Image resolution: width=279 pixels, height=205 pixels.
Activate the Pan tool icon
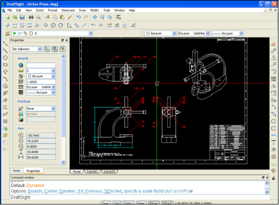pos(95,17)
